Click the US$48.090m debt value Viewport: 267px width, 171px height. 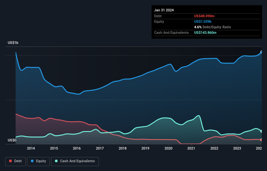204,16
